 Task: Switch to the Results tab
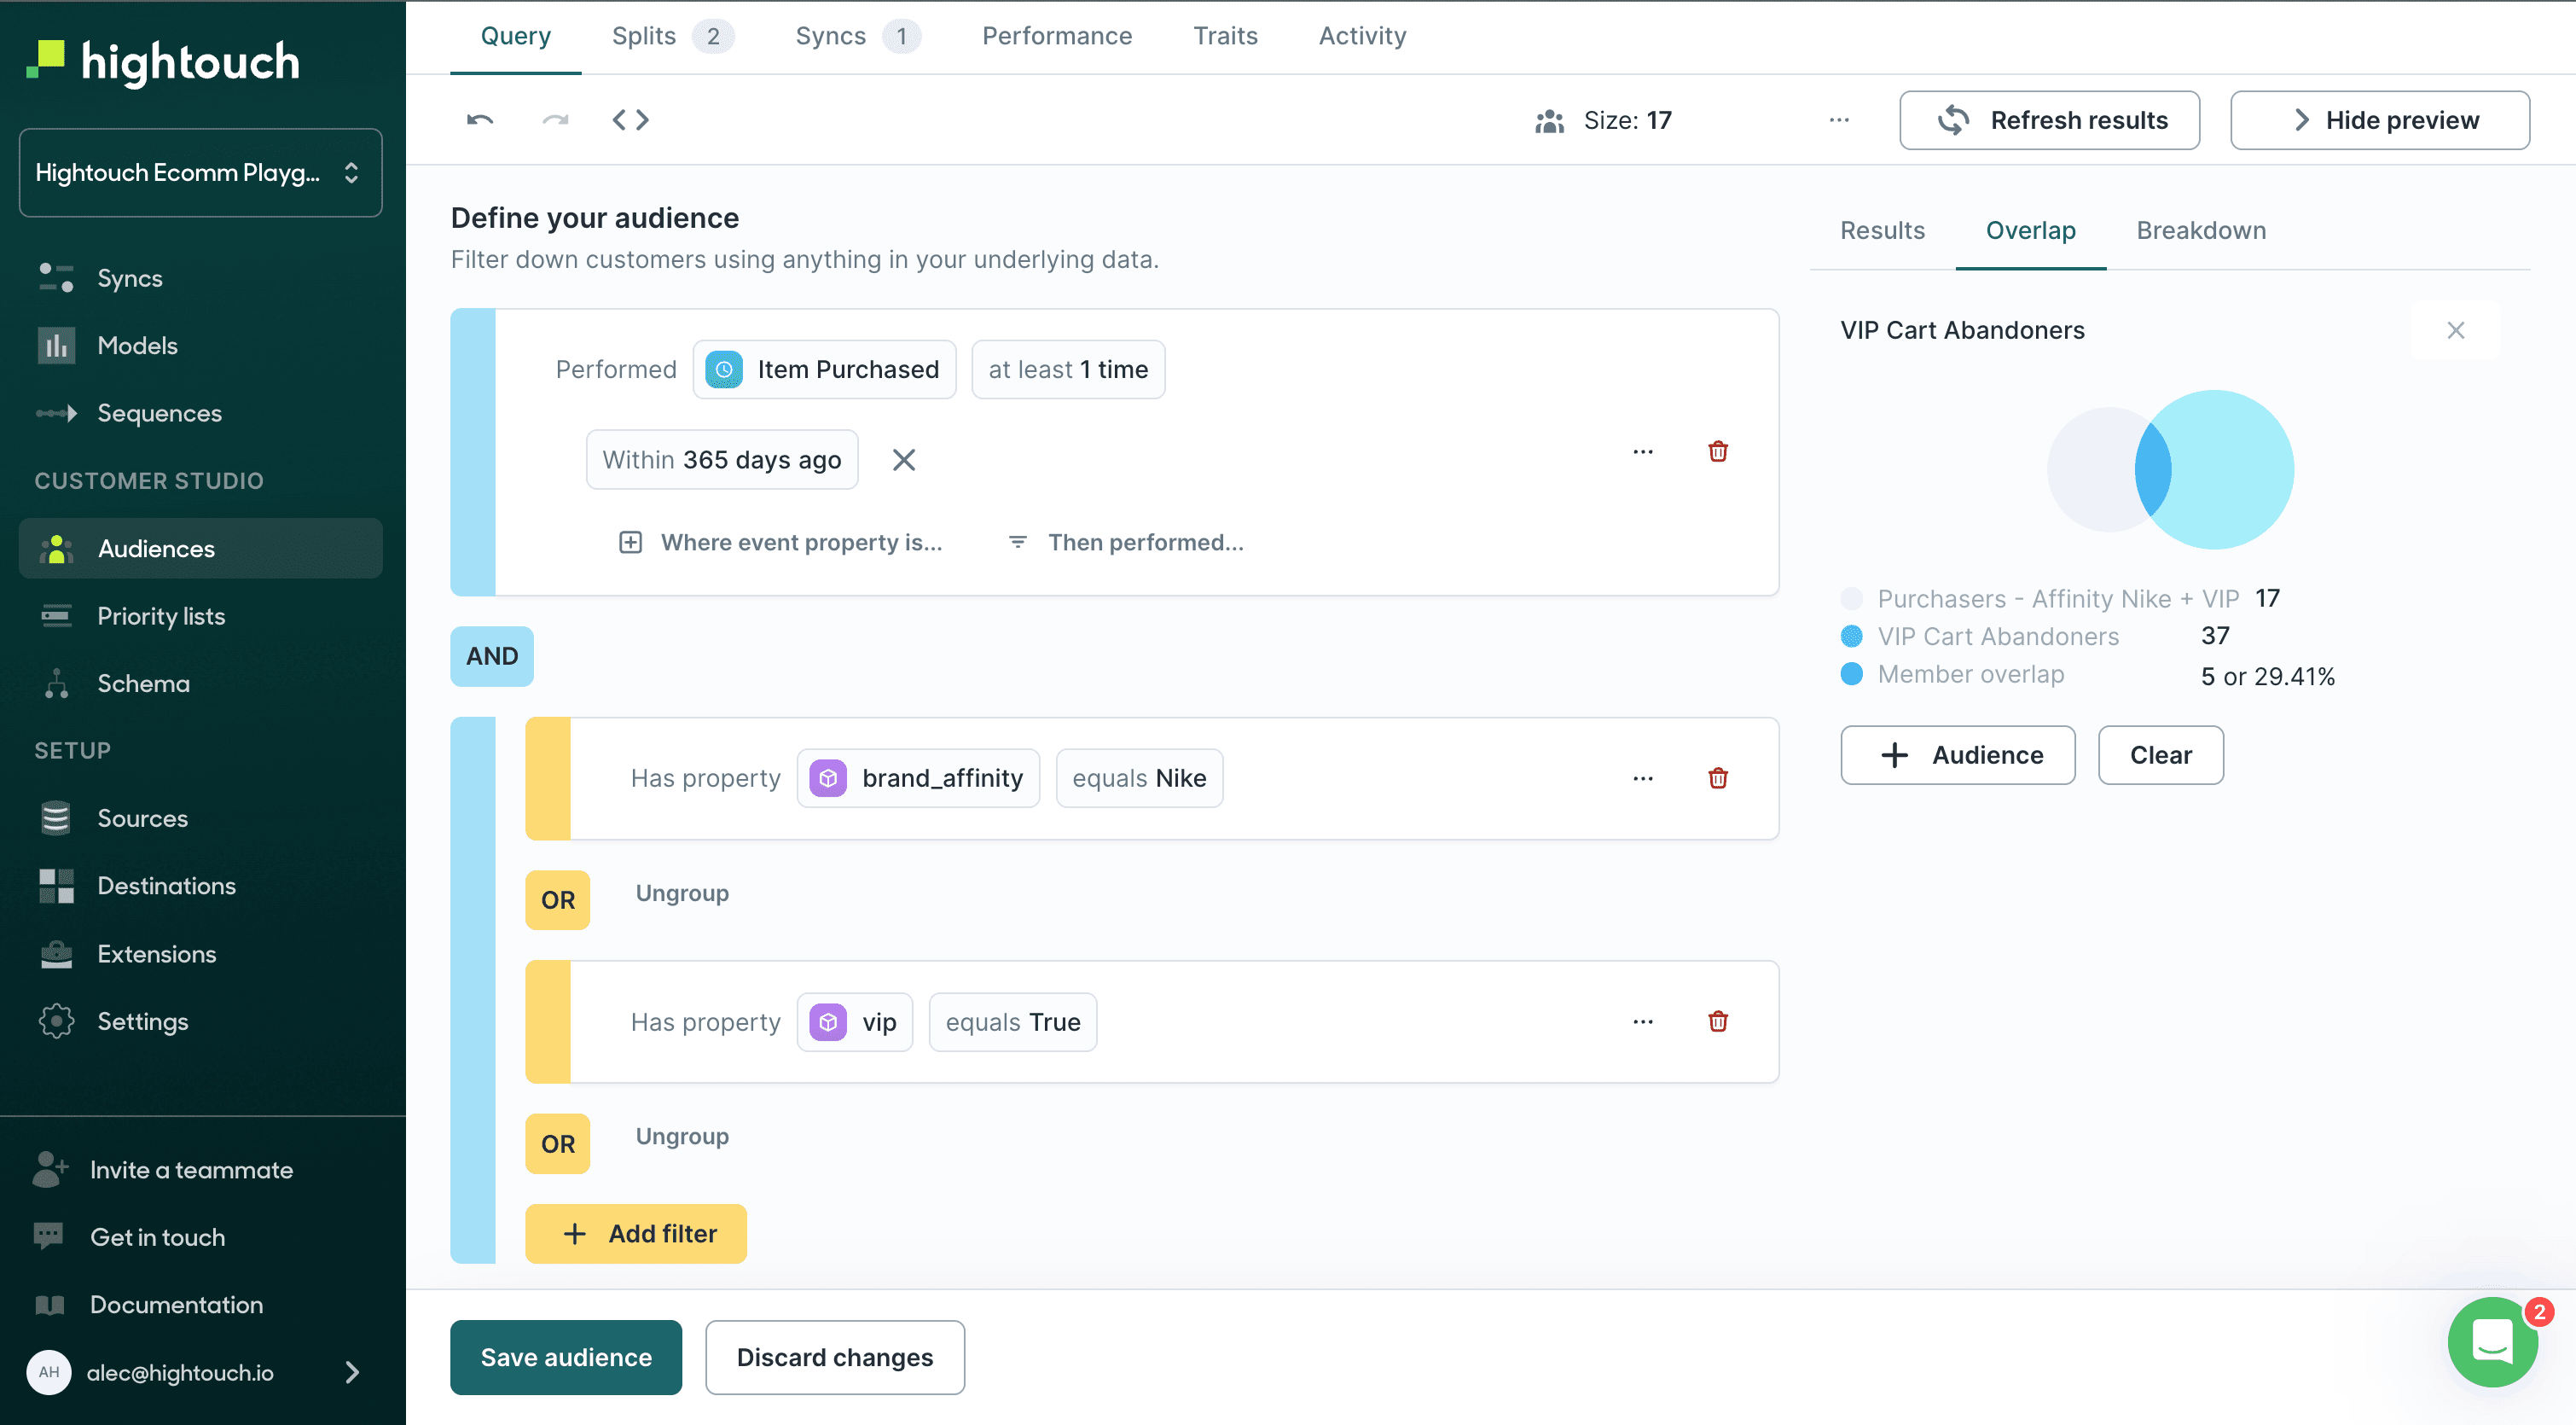pos(1883,230)
